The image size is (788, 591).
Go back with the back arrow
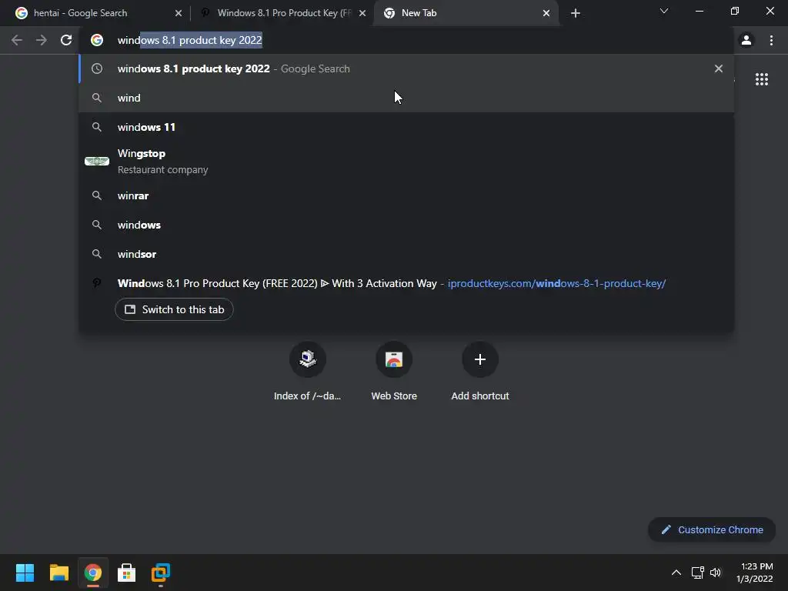point(17,40)
